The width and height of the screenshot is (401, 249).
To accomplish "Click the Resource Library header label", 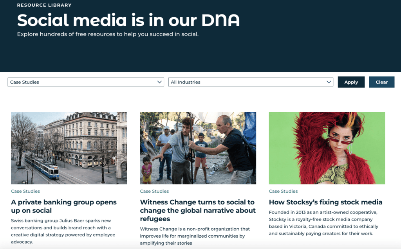I will pos(44,5).
